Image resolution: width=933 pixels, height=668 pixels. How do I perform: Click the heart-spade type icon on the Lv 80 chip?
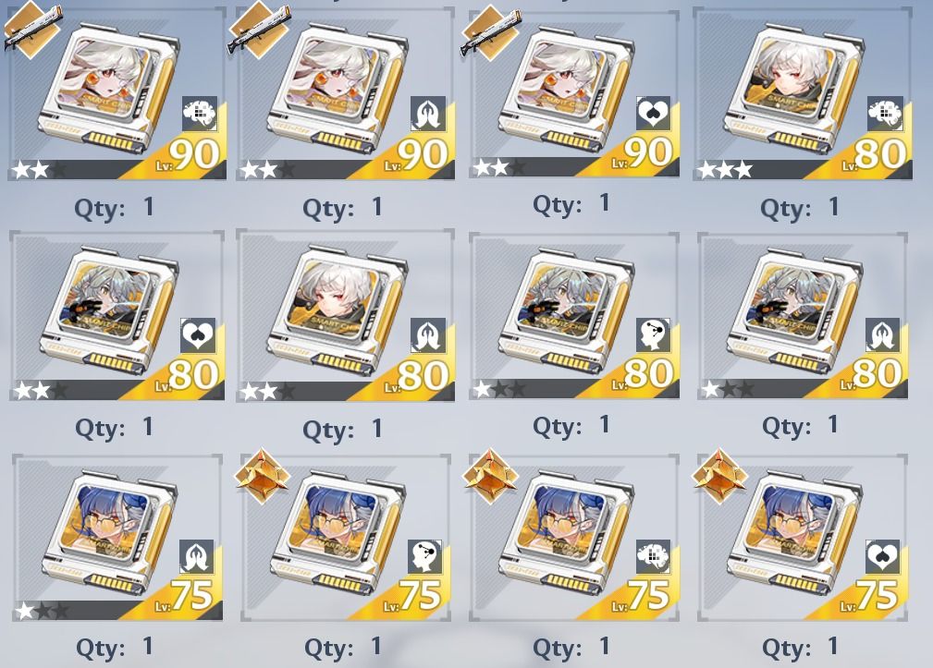(x=198, y=335)
